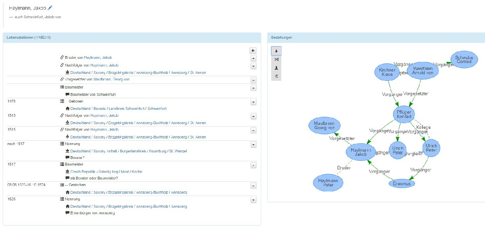Click the shuffle layout icon in graph toolbar
This screenshot has width=485, height=227.
(276, 59)
